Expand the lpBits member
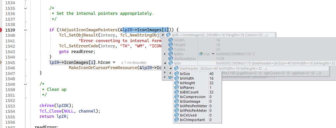 (x=165, y=54)
